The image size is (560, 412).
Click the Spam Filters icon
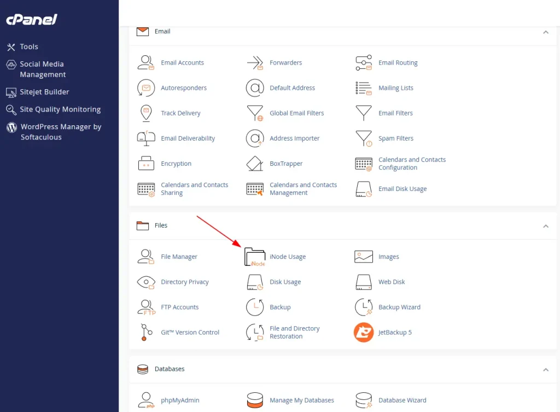click(364, 138)
